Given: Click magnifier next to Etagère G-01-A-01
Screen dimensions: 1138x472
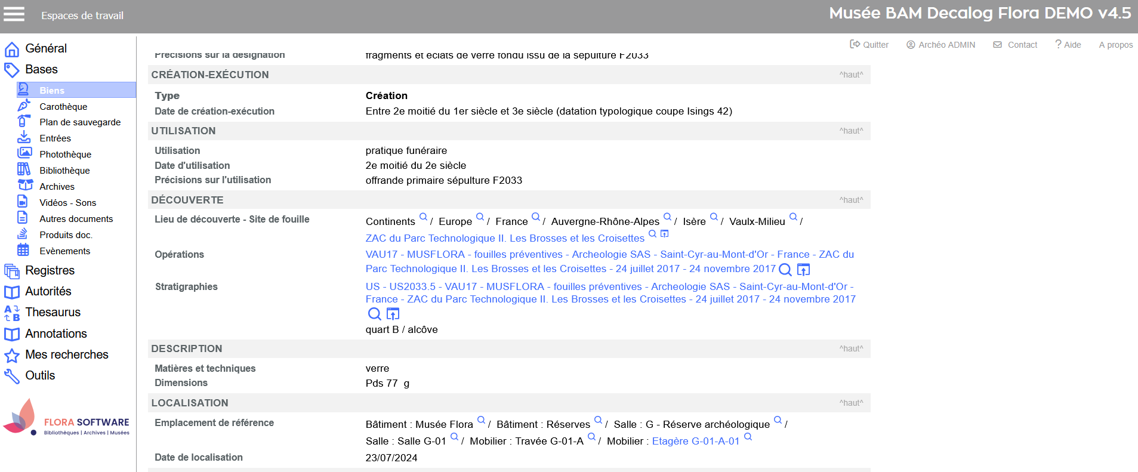Looking at the screenshot, I should pos(748,437).
